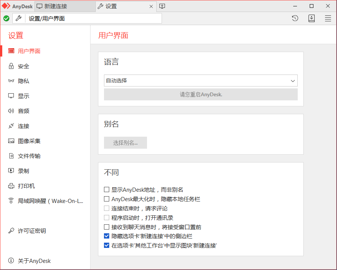Select 录制 recording in sidebar menu
The width and height of the screenshot is (337, 270).
(23, 171)
